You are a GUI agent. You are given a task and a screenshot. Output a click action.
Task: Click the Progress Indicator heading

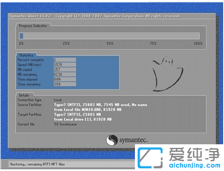pos(33,26)
